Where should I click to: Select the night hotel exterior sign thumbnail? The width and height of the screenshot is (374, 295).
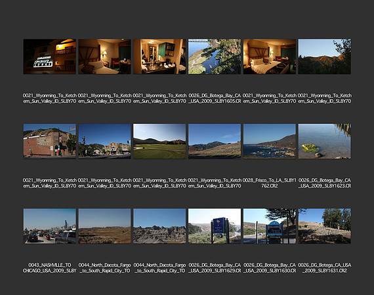pos(50,56)
